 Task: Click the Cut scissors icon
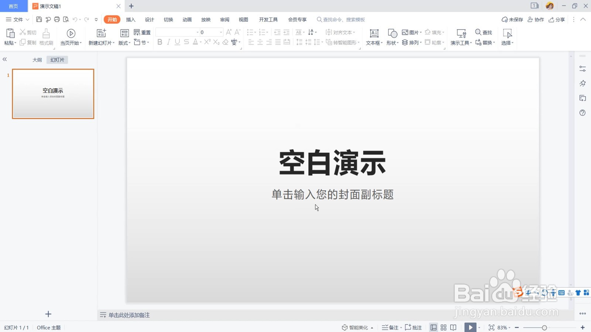point(23,32)
